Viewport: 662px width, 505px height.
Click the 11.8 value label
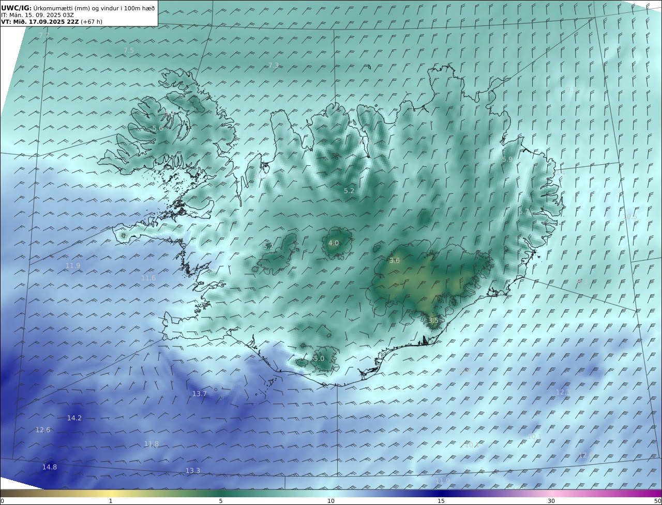click(x=152, y=444)
